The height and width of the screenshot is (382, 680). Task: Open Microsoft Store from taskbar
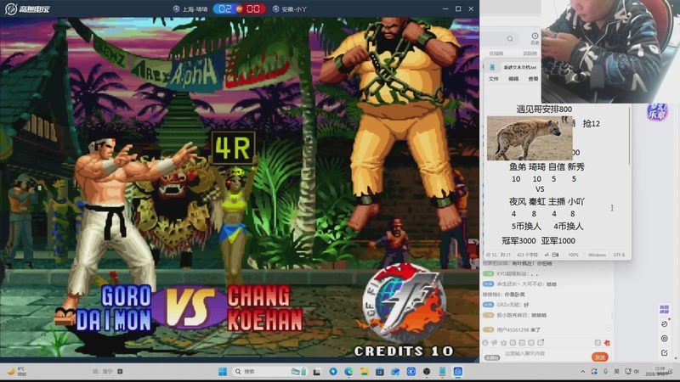[x=380, y=372]
